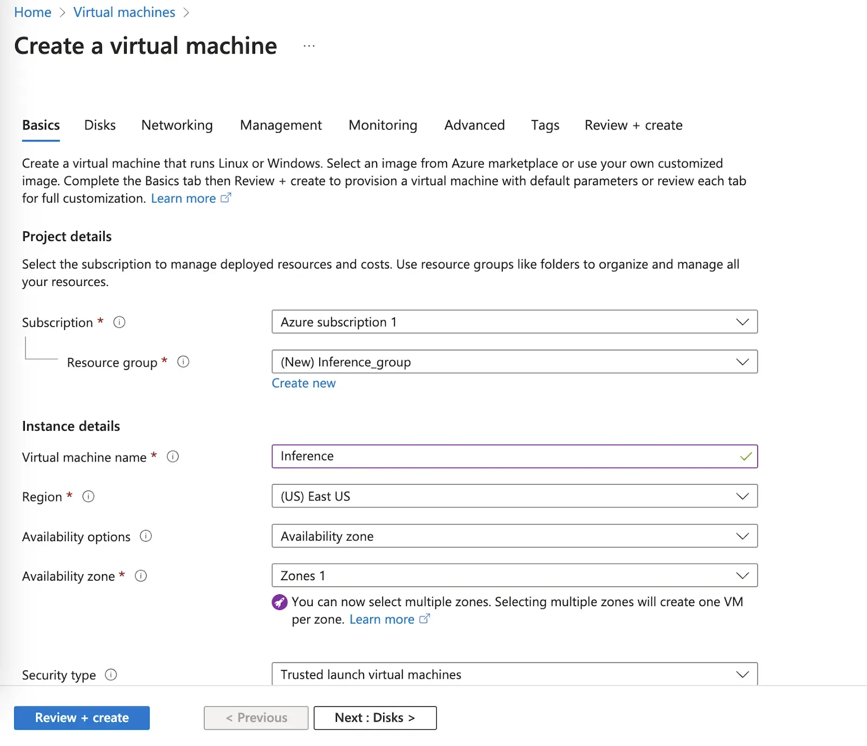This screenshot has width=867, height=746.
Task: Click the external link icon after intro Learn more
Action: 226,198
